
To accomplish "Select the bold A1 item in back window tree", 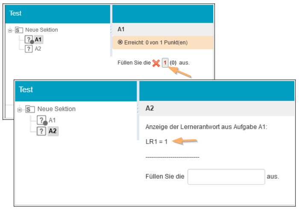I will tap(38, 40).
